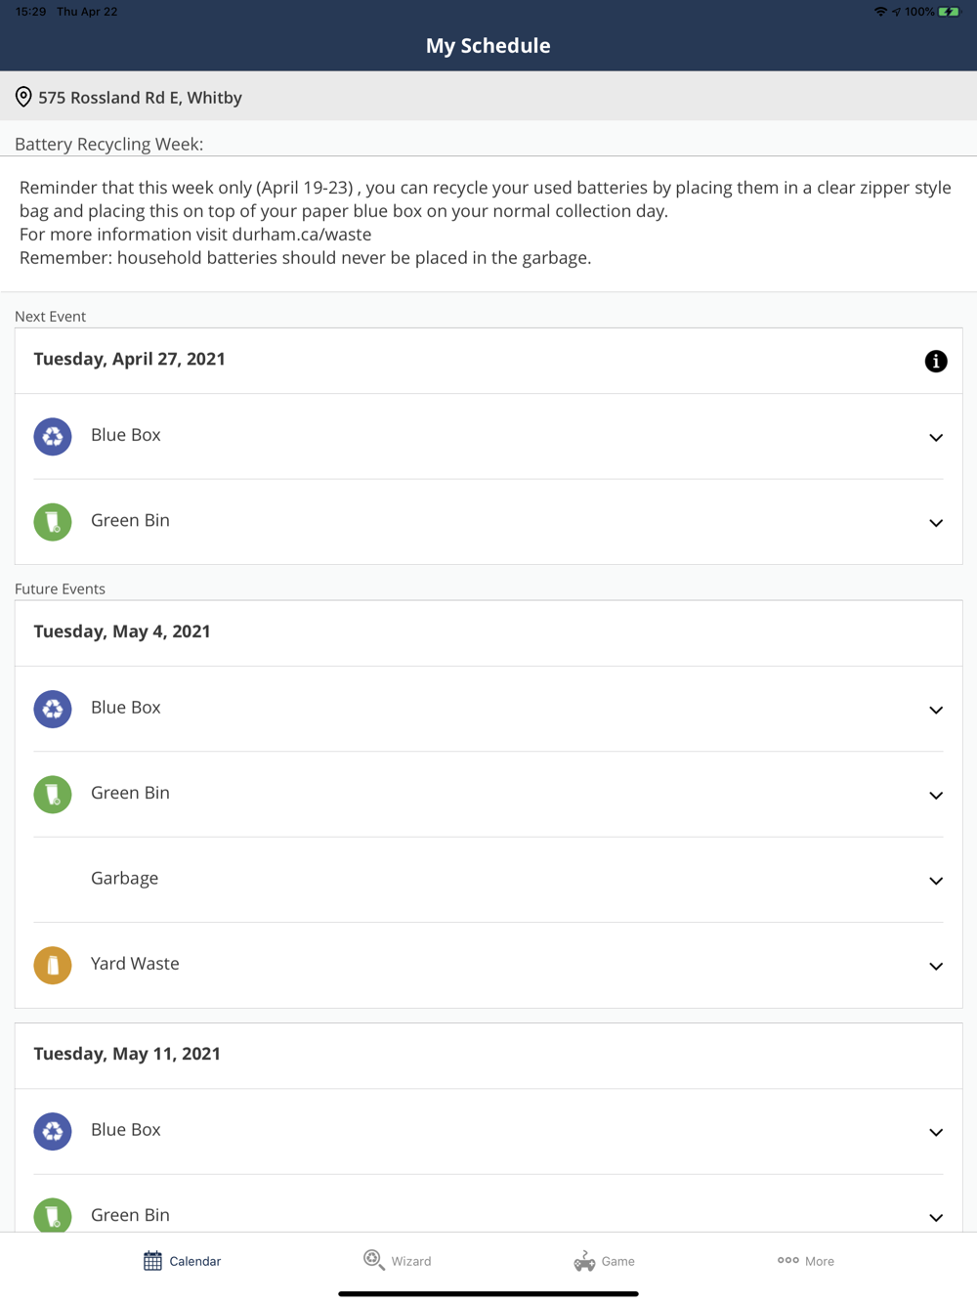Switch to the Wizard tab
Viewport: 977px width, 1304px height.
(x=398, y=1261)
